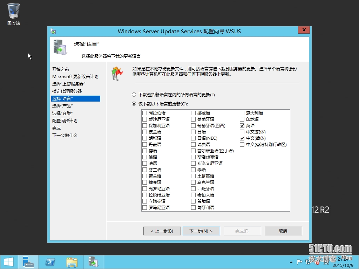
Task: Go to 选择"分类" step
Action: tap(62, 113)
